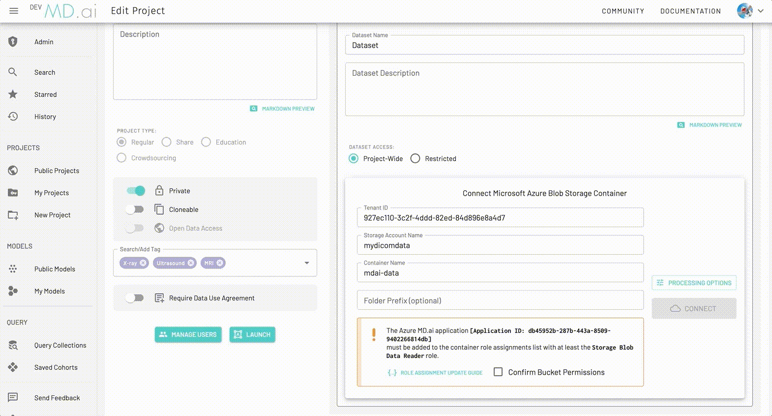Click the MANAGE USERS button
Viewport: 772px width, 416px height.
(188, 334)
